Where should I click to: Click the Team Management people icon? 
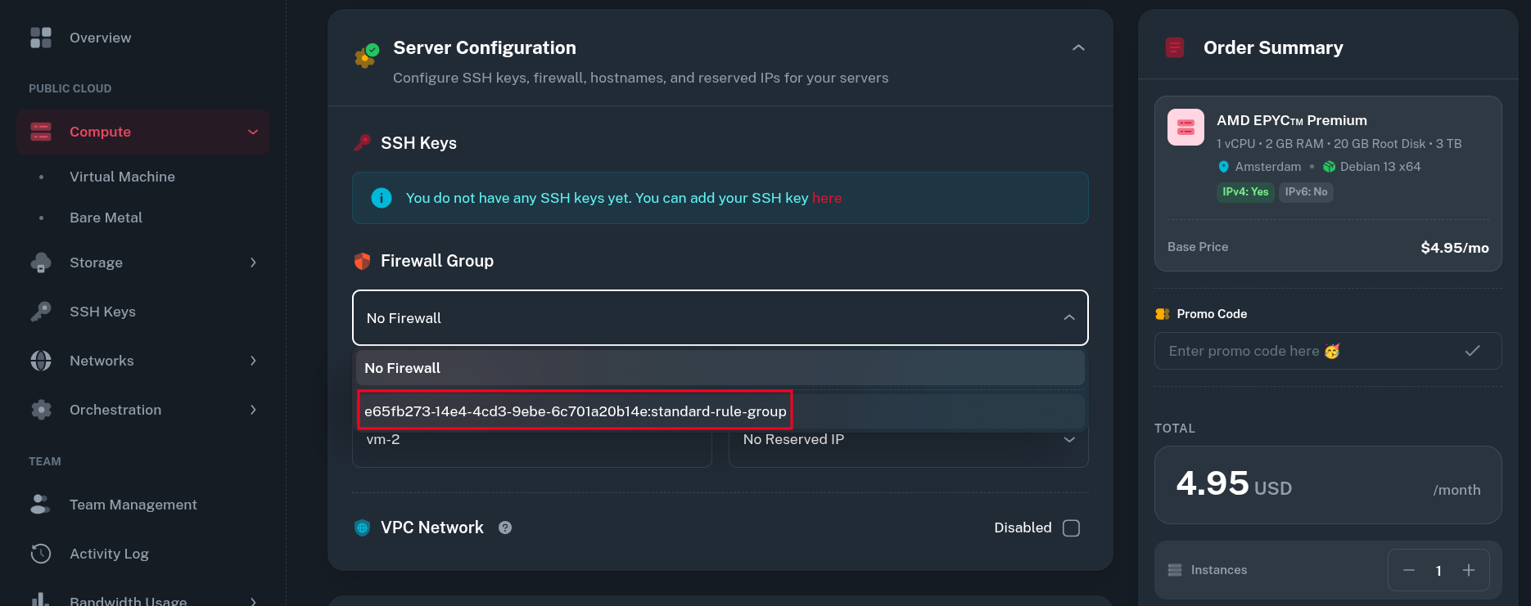(x=41, y=505)
